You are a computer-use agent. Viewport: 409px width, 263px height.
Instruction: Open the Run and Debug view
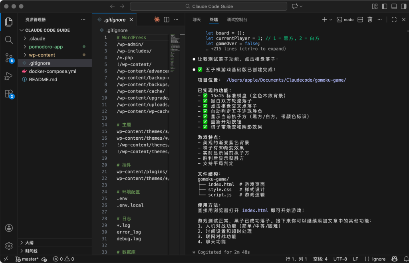coord(9,76)
